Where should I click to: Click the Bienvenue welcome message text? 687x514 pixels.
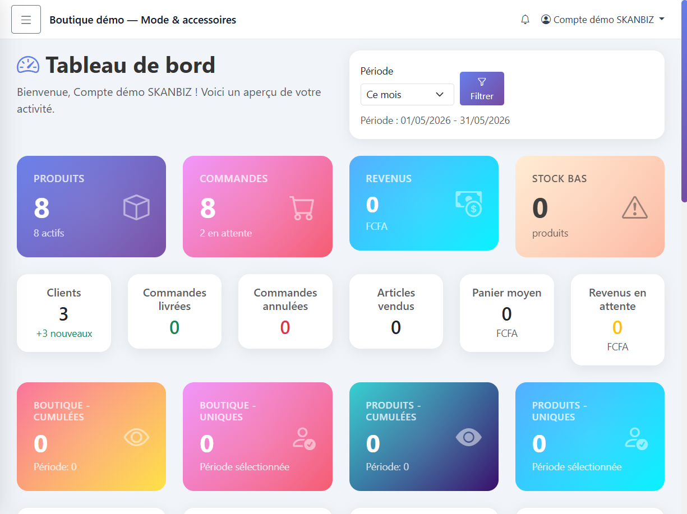[169, 100]
